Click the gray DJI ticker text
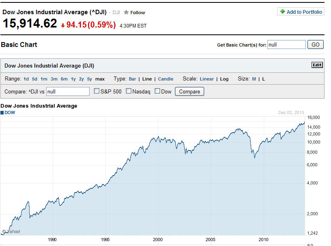 116,13
